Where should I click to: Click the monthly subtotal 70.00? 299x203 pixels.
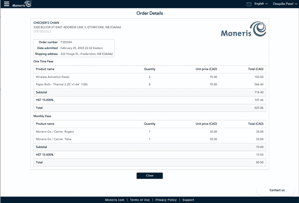tap(260, 147)
